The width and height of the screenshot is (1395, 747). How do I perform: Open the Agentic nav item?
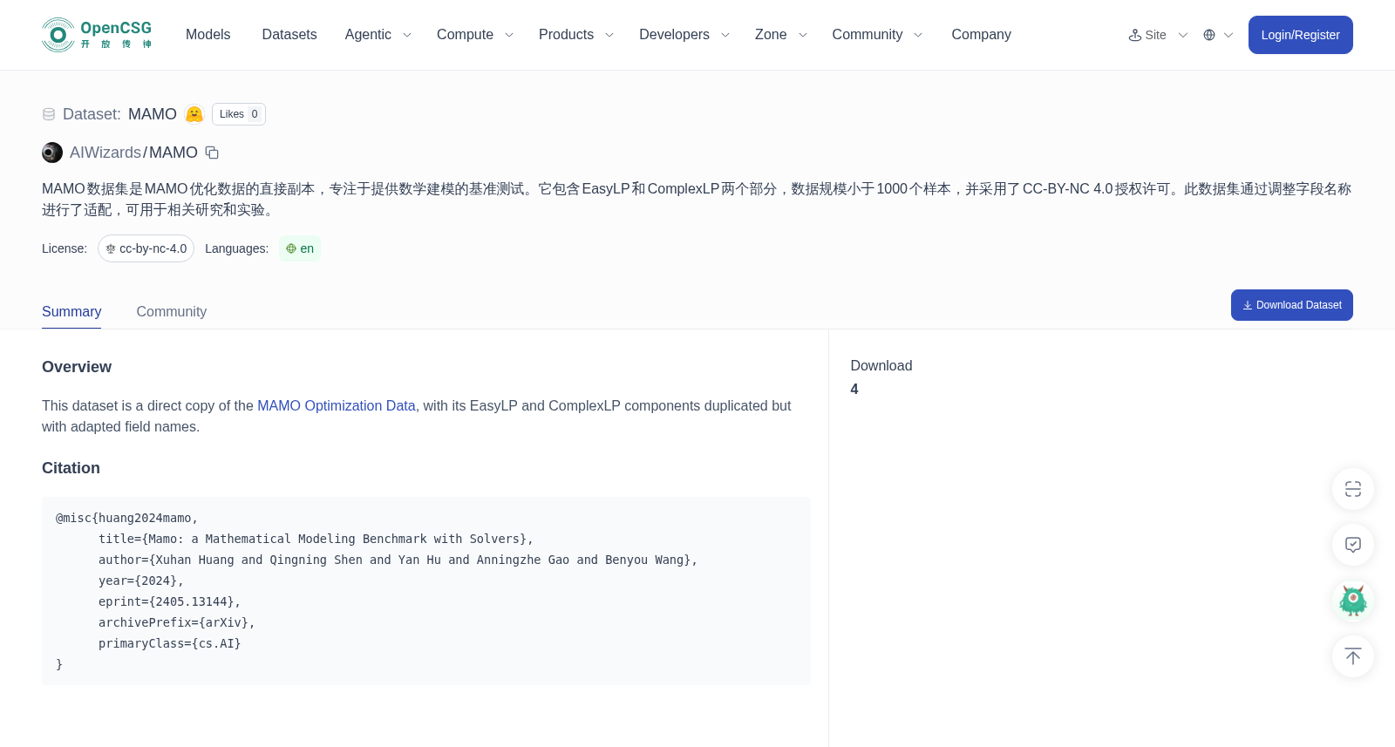[x=368, y=35]
